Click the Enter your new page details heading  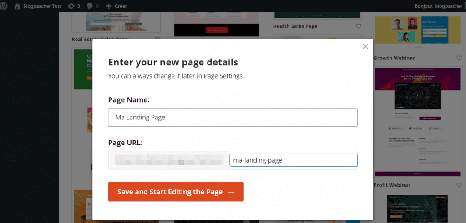coord(173,62)
